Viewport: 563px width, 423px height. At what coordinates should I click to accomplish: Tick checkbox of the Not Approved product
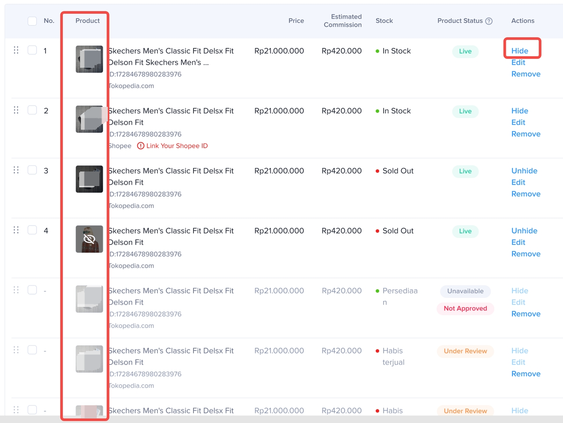tap(32, 290)
